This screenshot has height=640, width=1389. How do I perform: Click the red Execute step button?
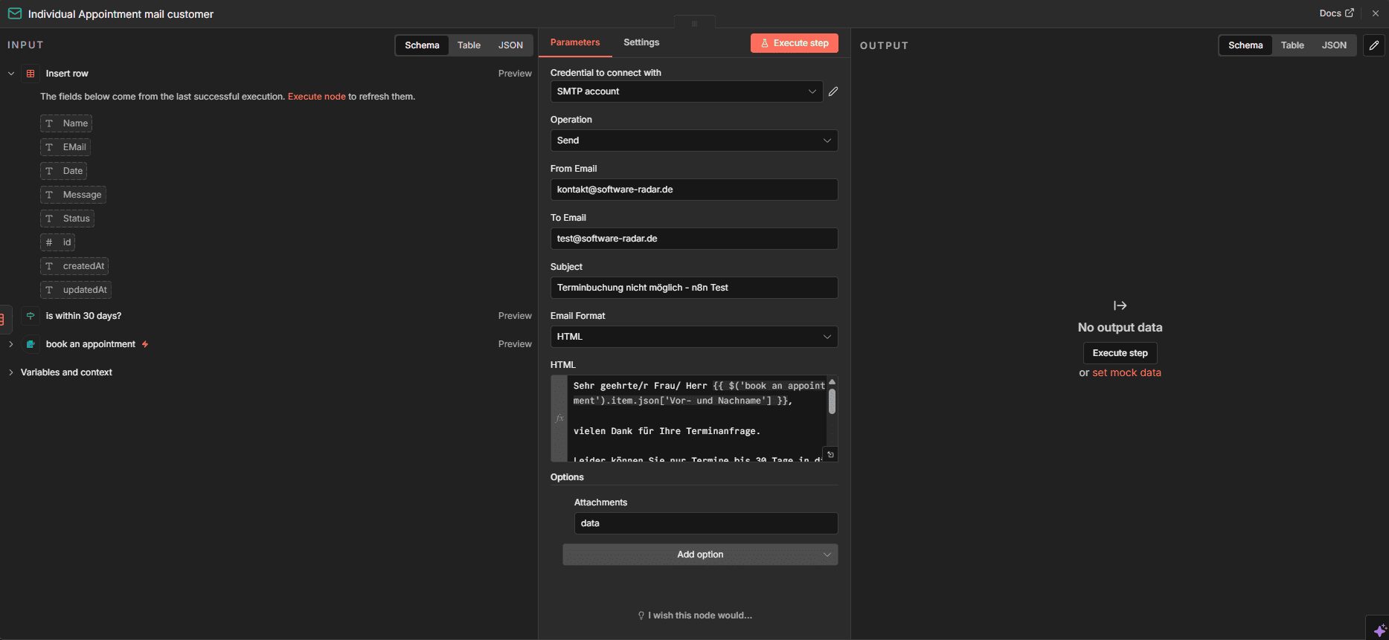794,43
